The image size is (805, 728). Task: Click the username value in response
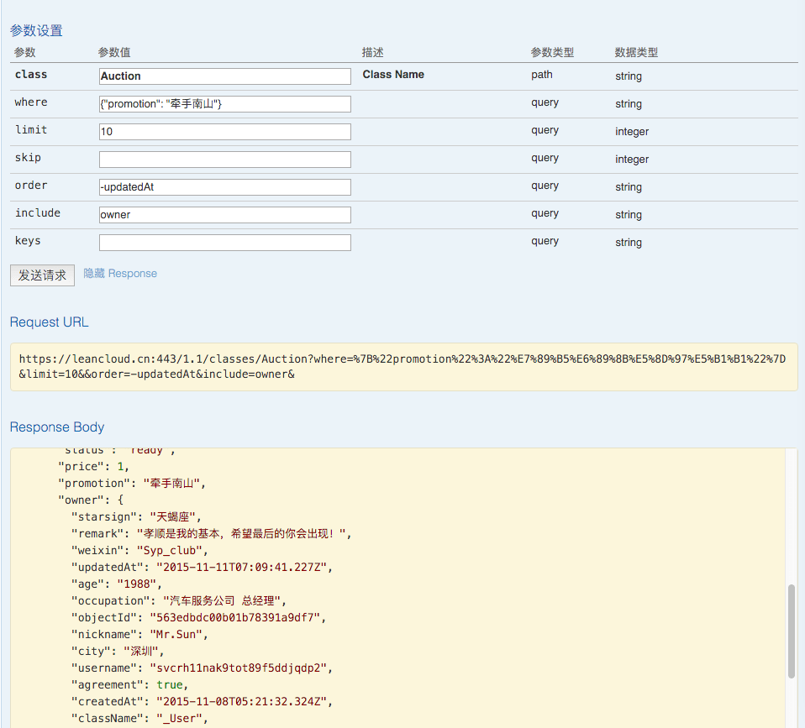[x=238, y=668]
